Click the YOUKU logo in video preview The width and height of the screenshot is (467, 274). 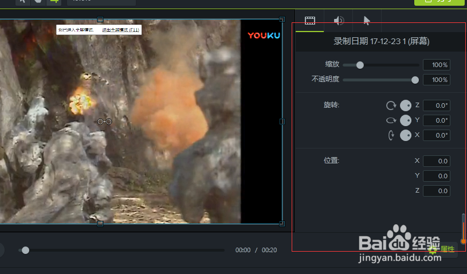pos(264,36)
